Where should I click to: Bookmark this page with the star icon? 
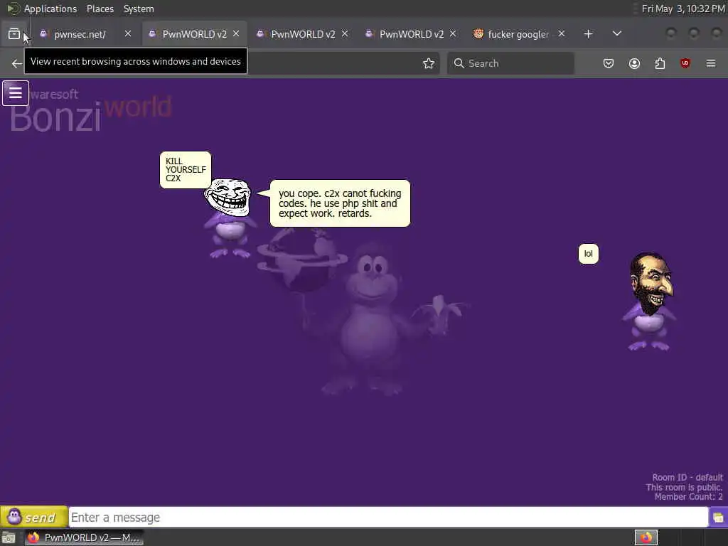429,63
